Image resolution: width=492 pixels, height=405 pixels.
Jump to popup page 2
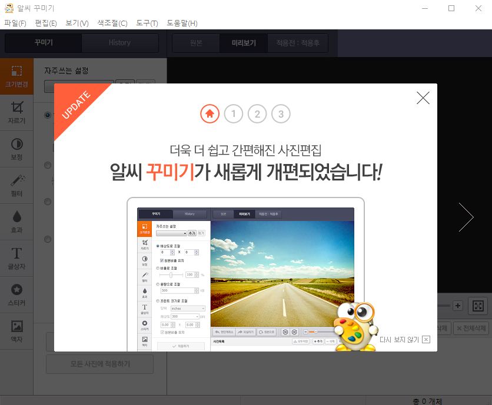click(257, 113)
